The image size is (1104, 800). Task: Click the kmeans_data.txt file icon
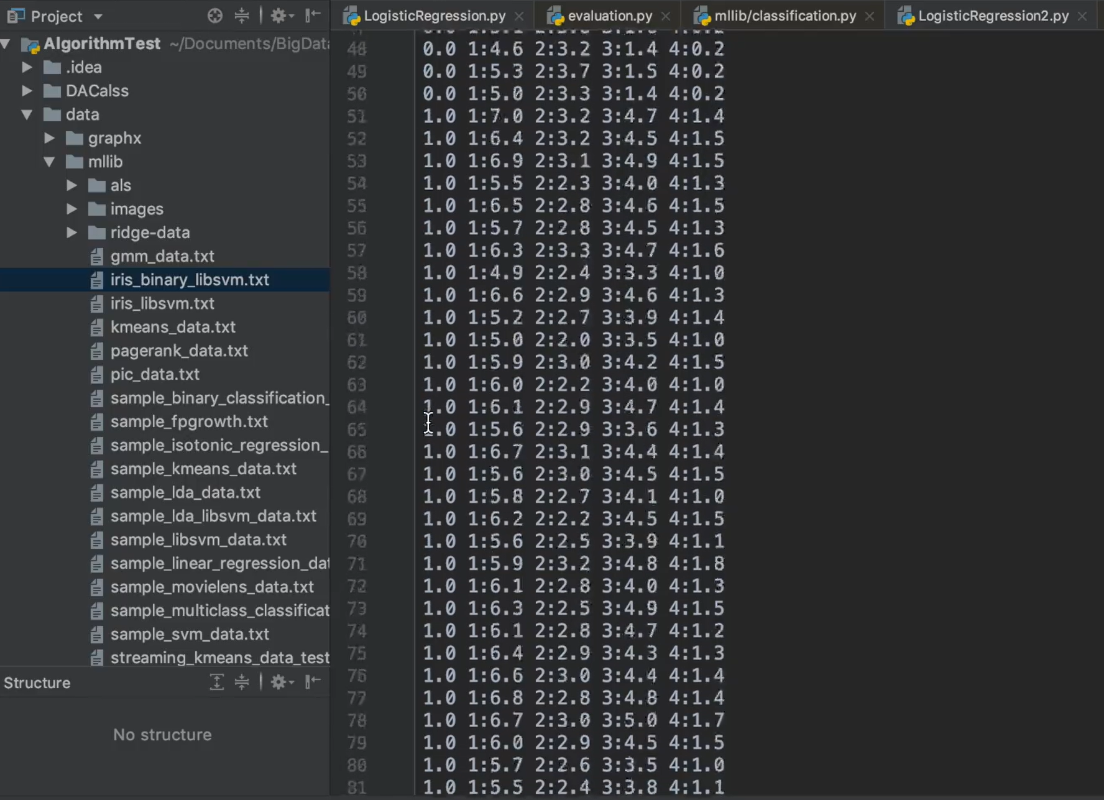tap(96, 327)
